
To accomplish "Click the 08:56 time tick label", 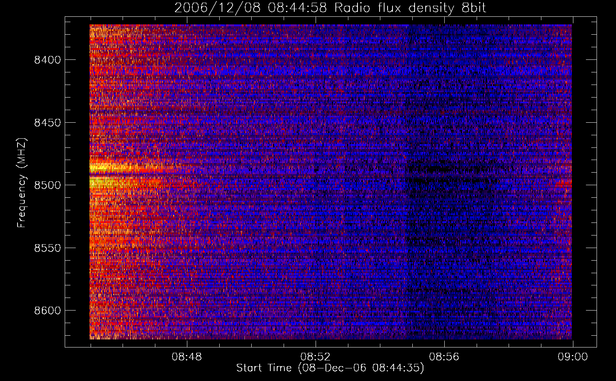I will coord(444,357).
